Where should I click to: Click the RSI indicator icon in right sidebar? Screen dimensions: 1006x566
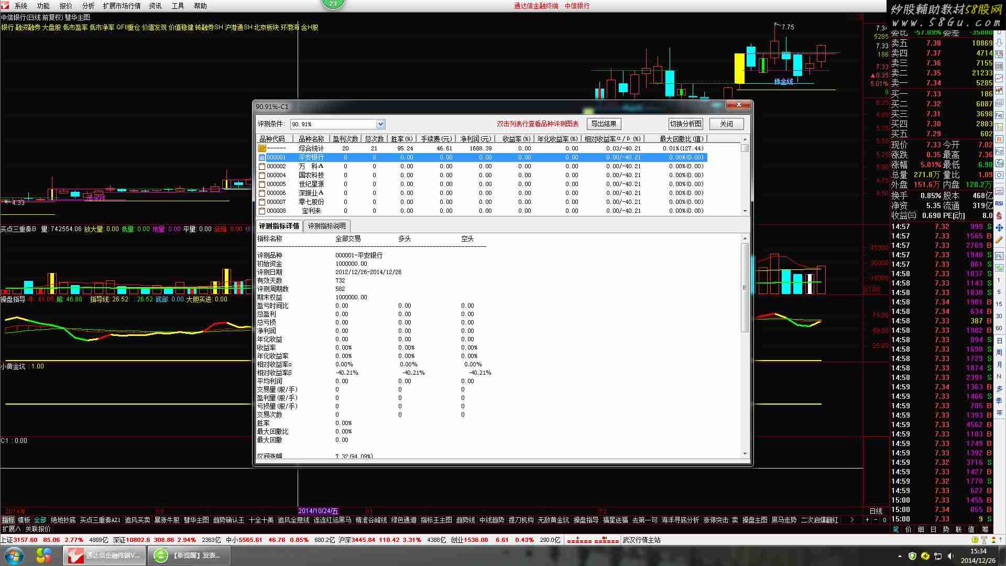coord(999,203)
